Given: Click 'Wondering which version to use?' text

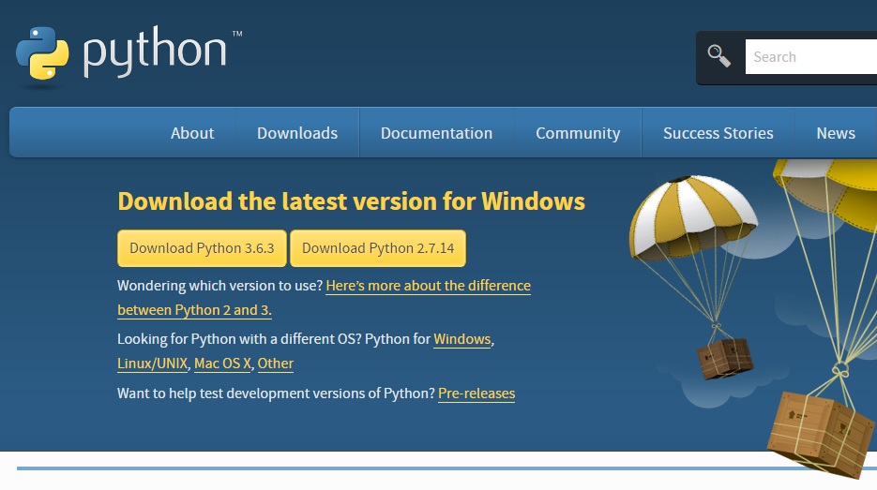Looking at the screenshot, I should point(219,286).
